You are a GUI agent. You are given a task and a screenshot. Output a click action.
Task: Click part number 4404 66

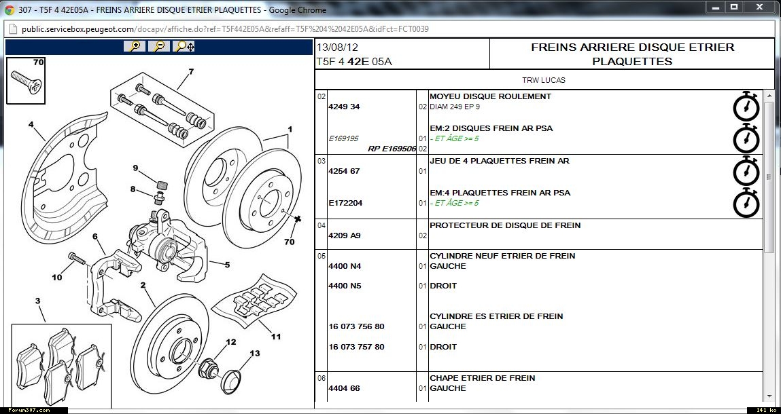344,388
